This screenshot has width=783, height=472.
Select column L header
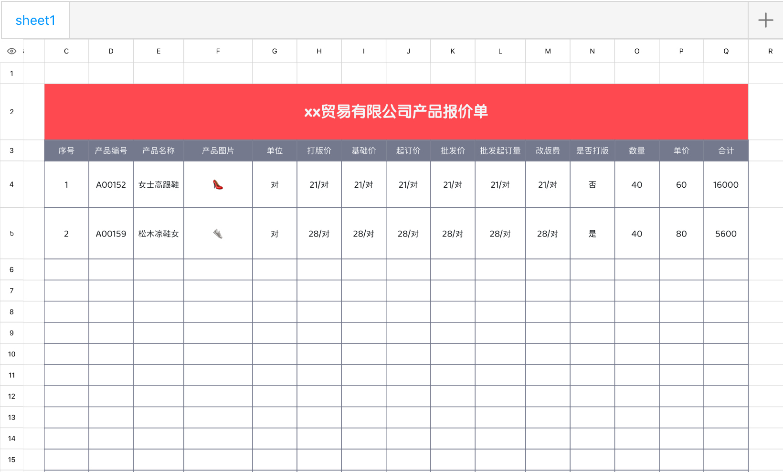point(500,51)
